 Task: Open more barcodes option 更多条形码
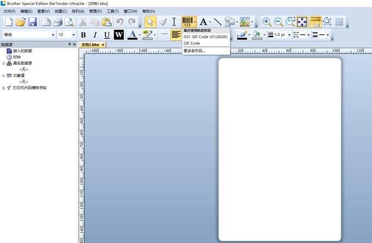pyautogui.click(x=206, y=50)
